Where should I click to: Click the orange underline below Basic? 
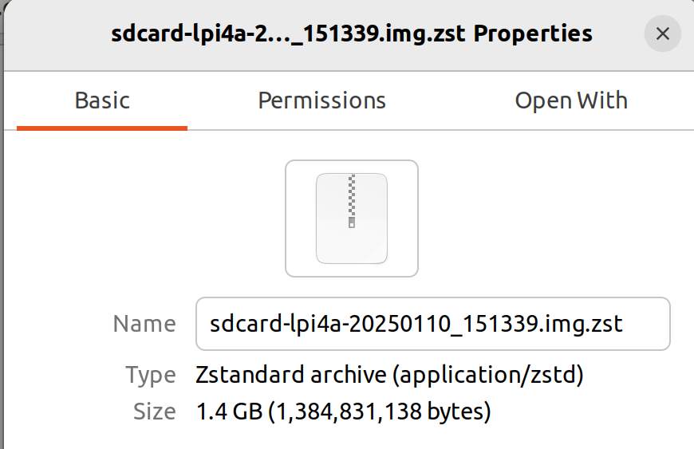pyautogui.click(x=102, y=128)
